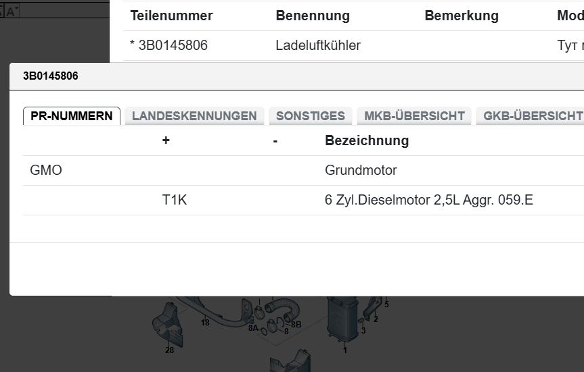Image resolution: width=584 pixels, height=372 pixels.
Task: Click part number 28 in the diagram
Action: tap(169, 349)
